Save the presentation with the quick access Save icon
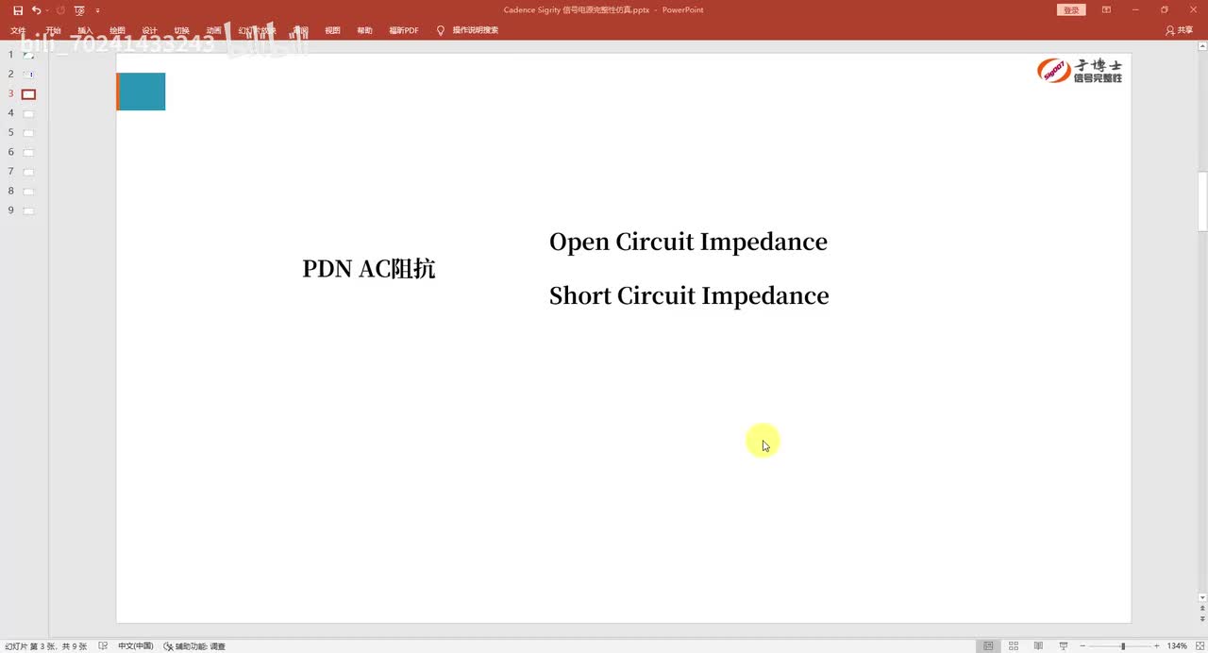Viewport: 1208px width, 653px height. pyautogui.click(x=18, y=10)
